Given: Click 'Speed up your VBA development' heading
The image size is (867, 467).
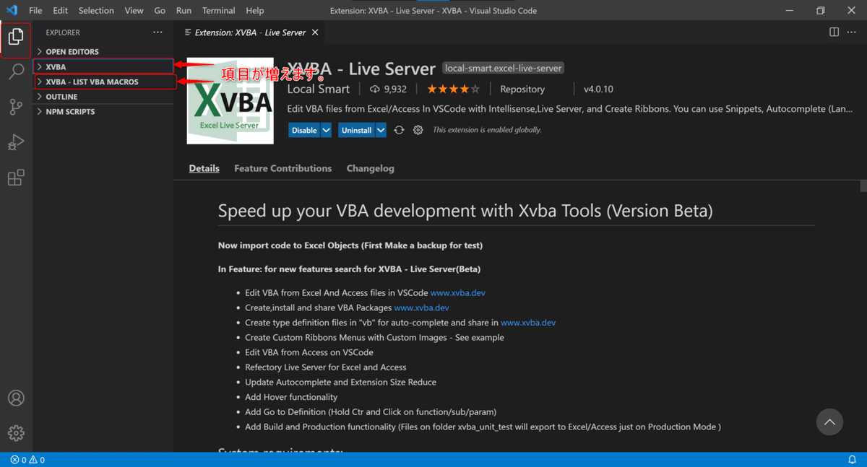Looking at the screenshot, I should (x=465, y=211).
